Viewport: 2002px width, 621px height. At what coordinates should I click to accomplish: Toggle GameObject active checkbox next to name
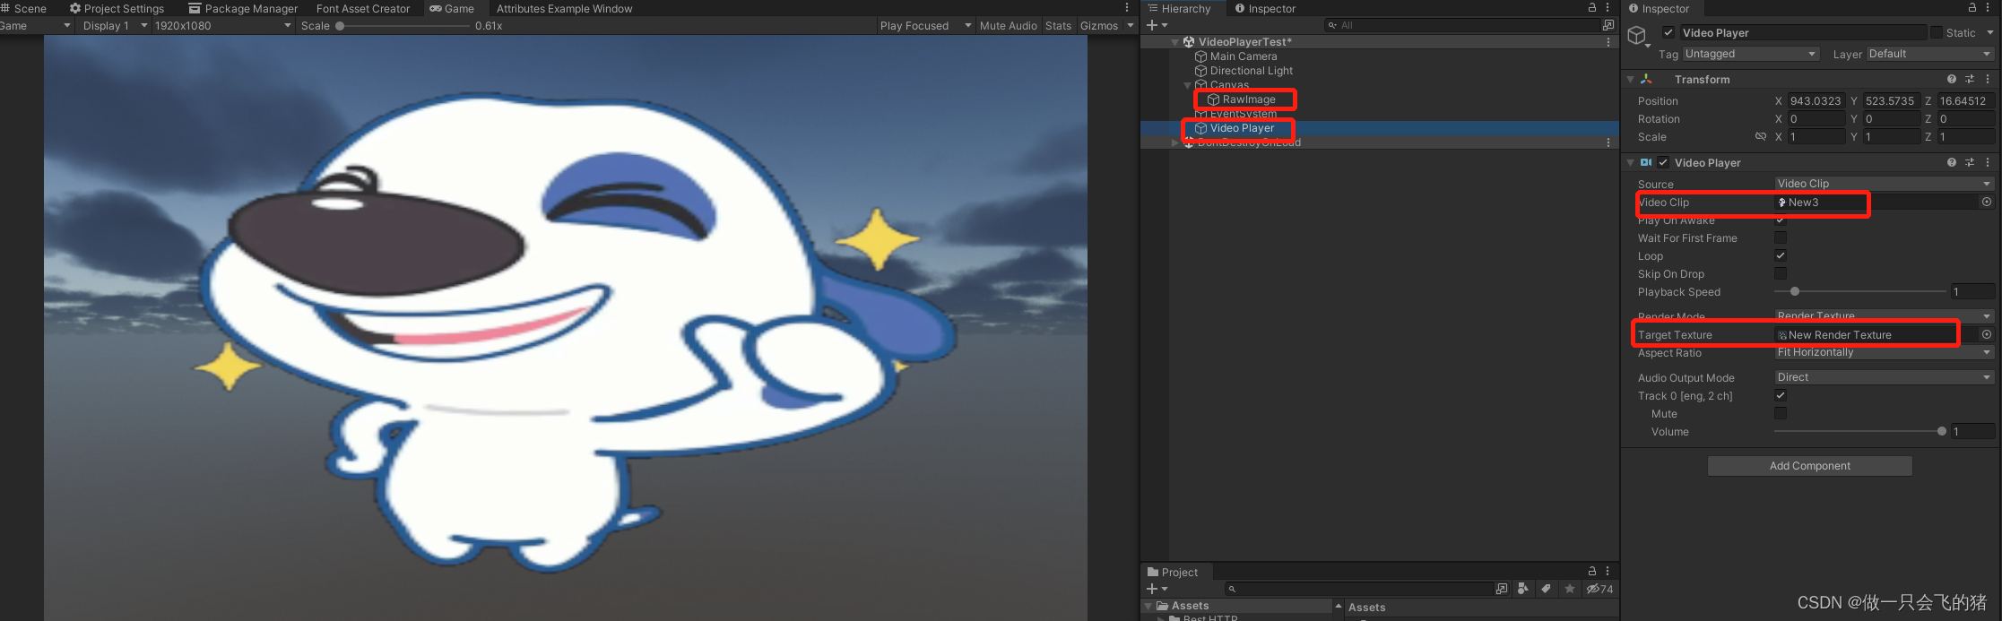point(1668,32)
